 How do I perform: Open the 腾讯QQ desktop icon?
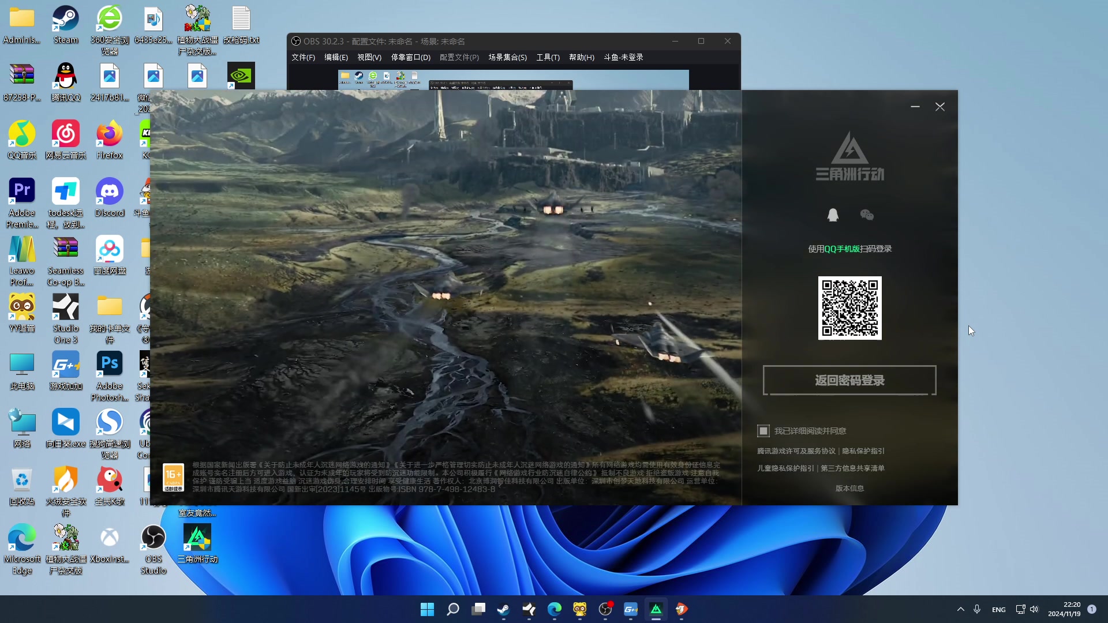(66, 82)
